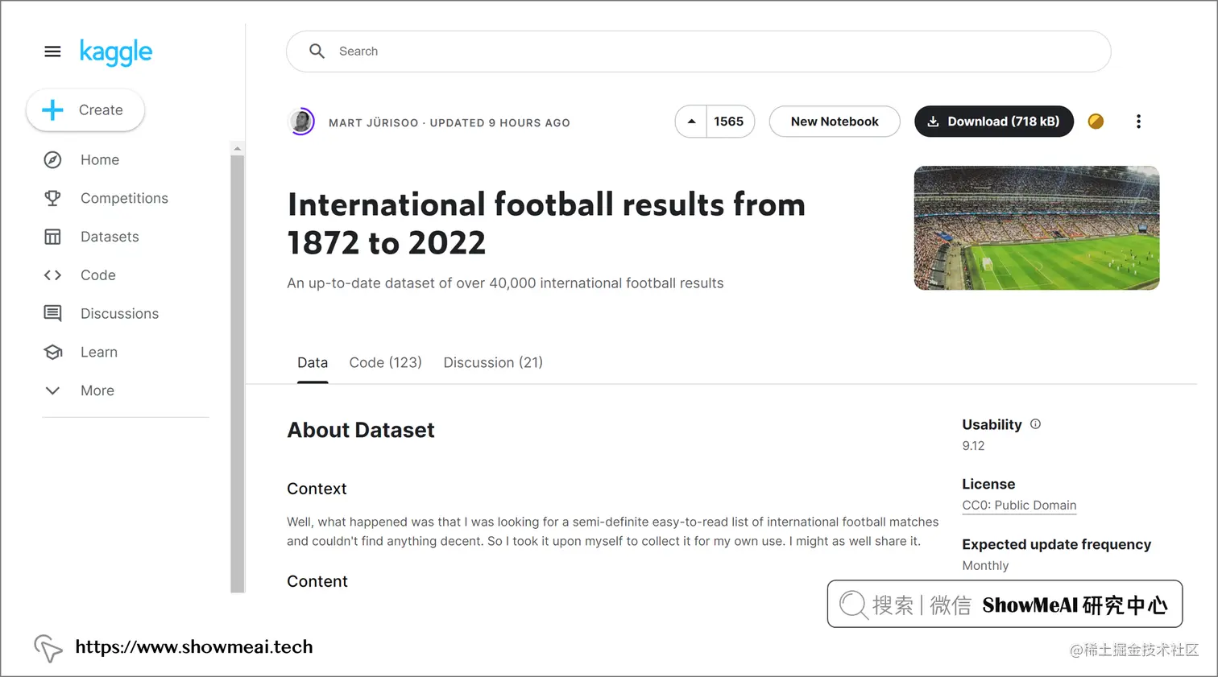Click the Usability score 9.12

pyautogui.click(x=973, y=446)
